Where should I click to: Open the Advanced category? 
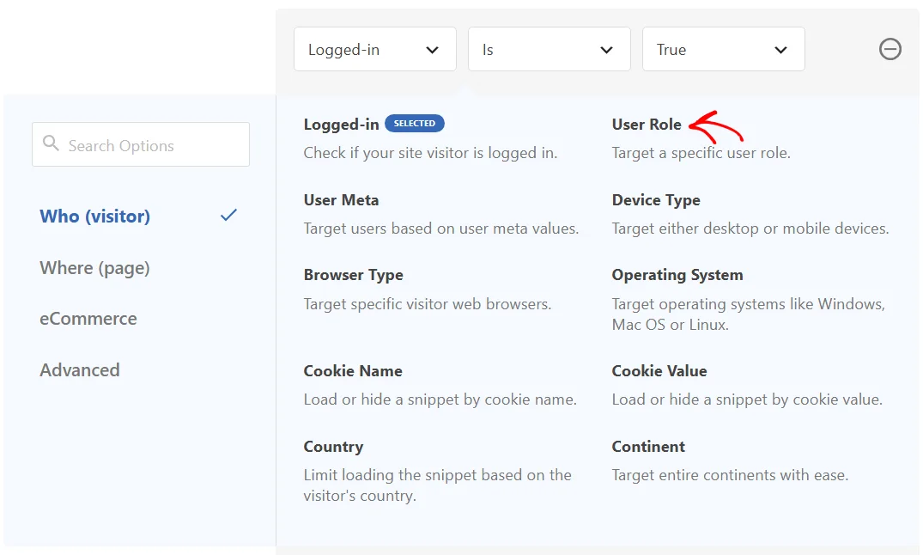click(80, 370)
